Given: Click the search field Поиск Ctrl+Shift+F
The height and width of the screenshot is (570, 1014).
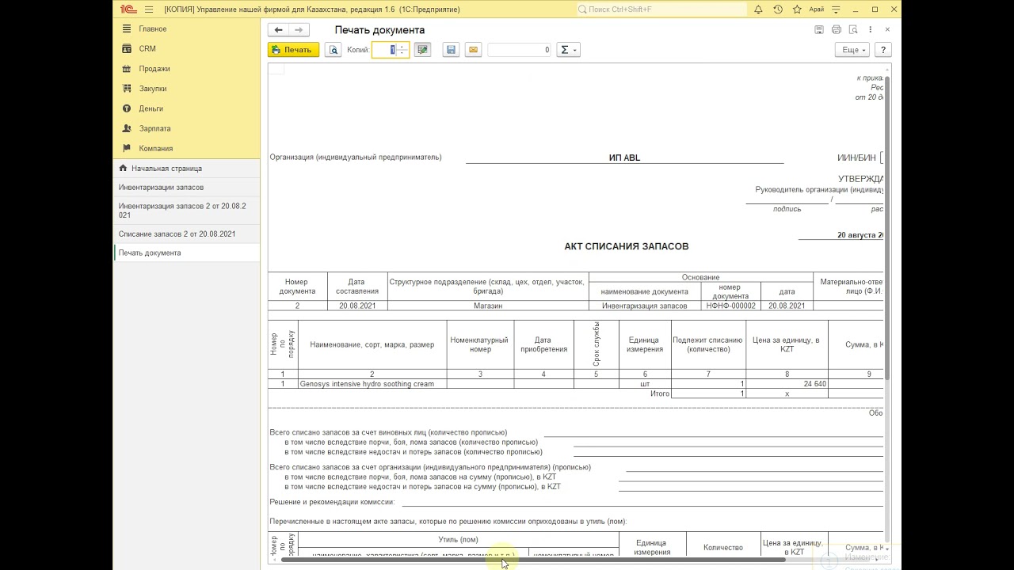Looking at the screenshot, I should pos(662,9).
